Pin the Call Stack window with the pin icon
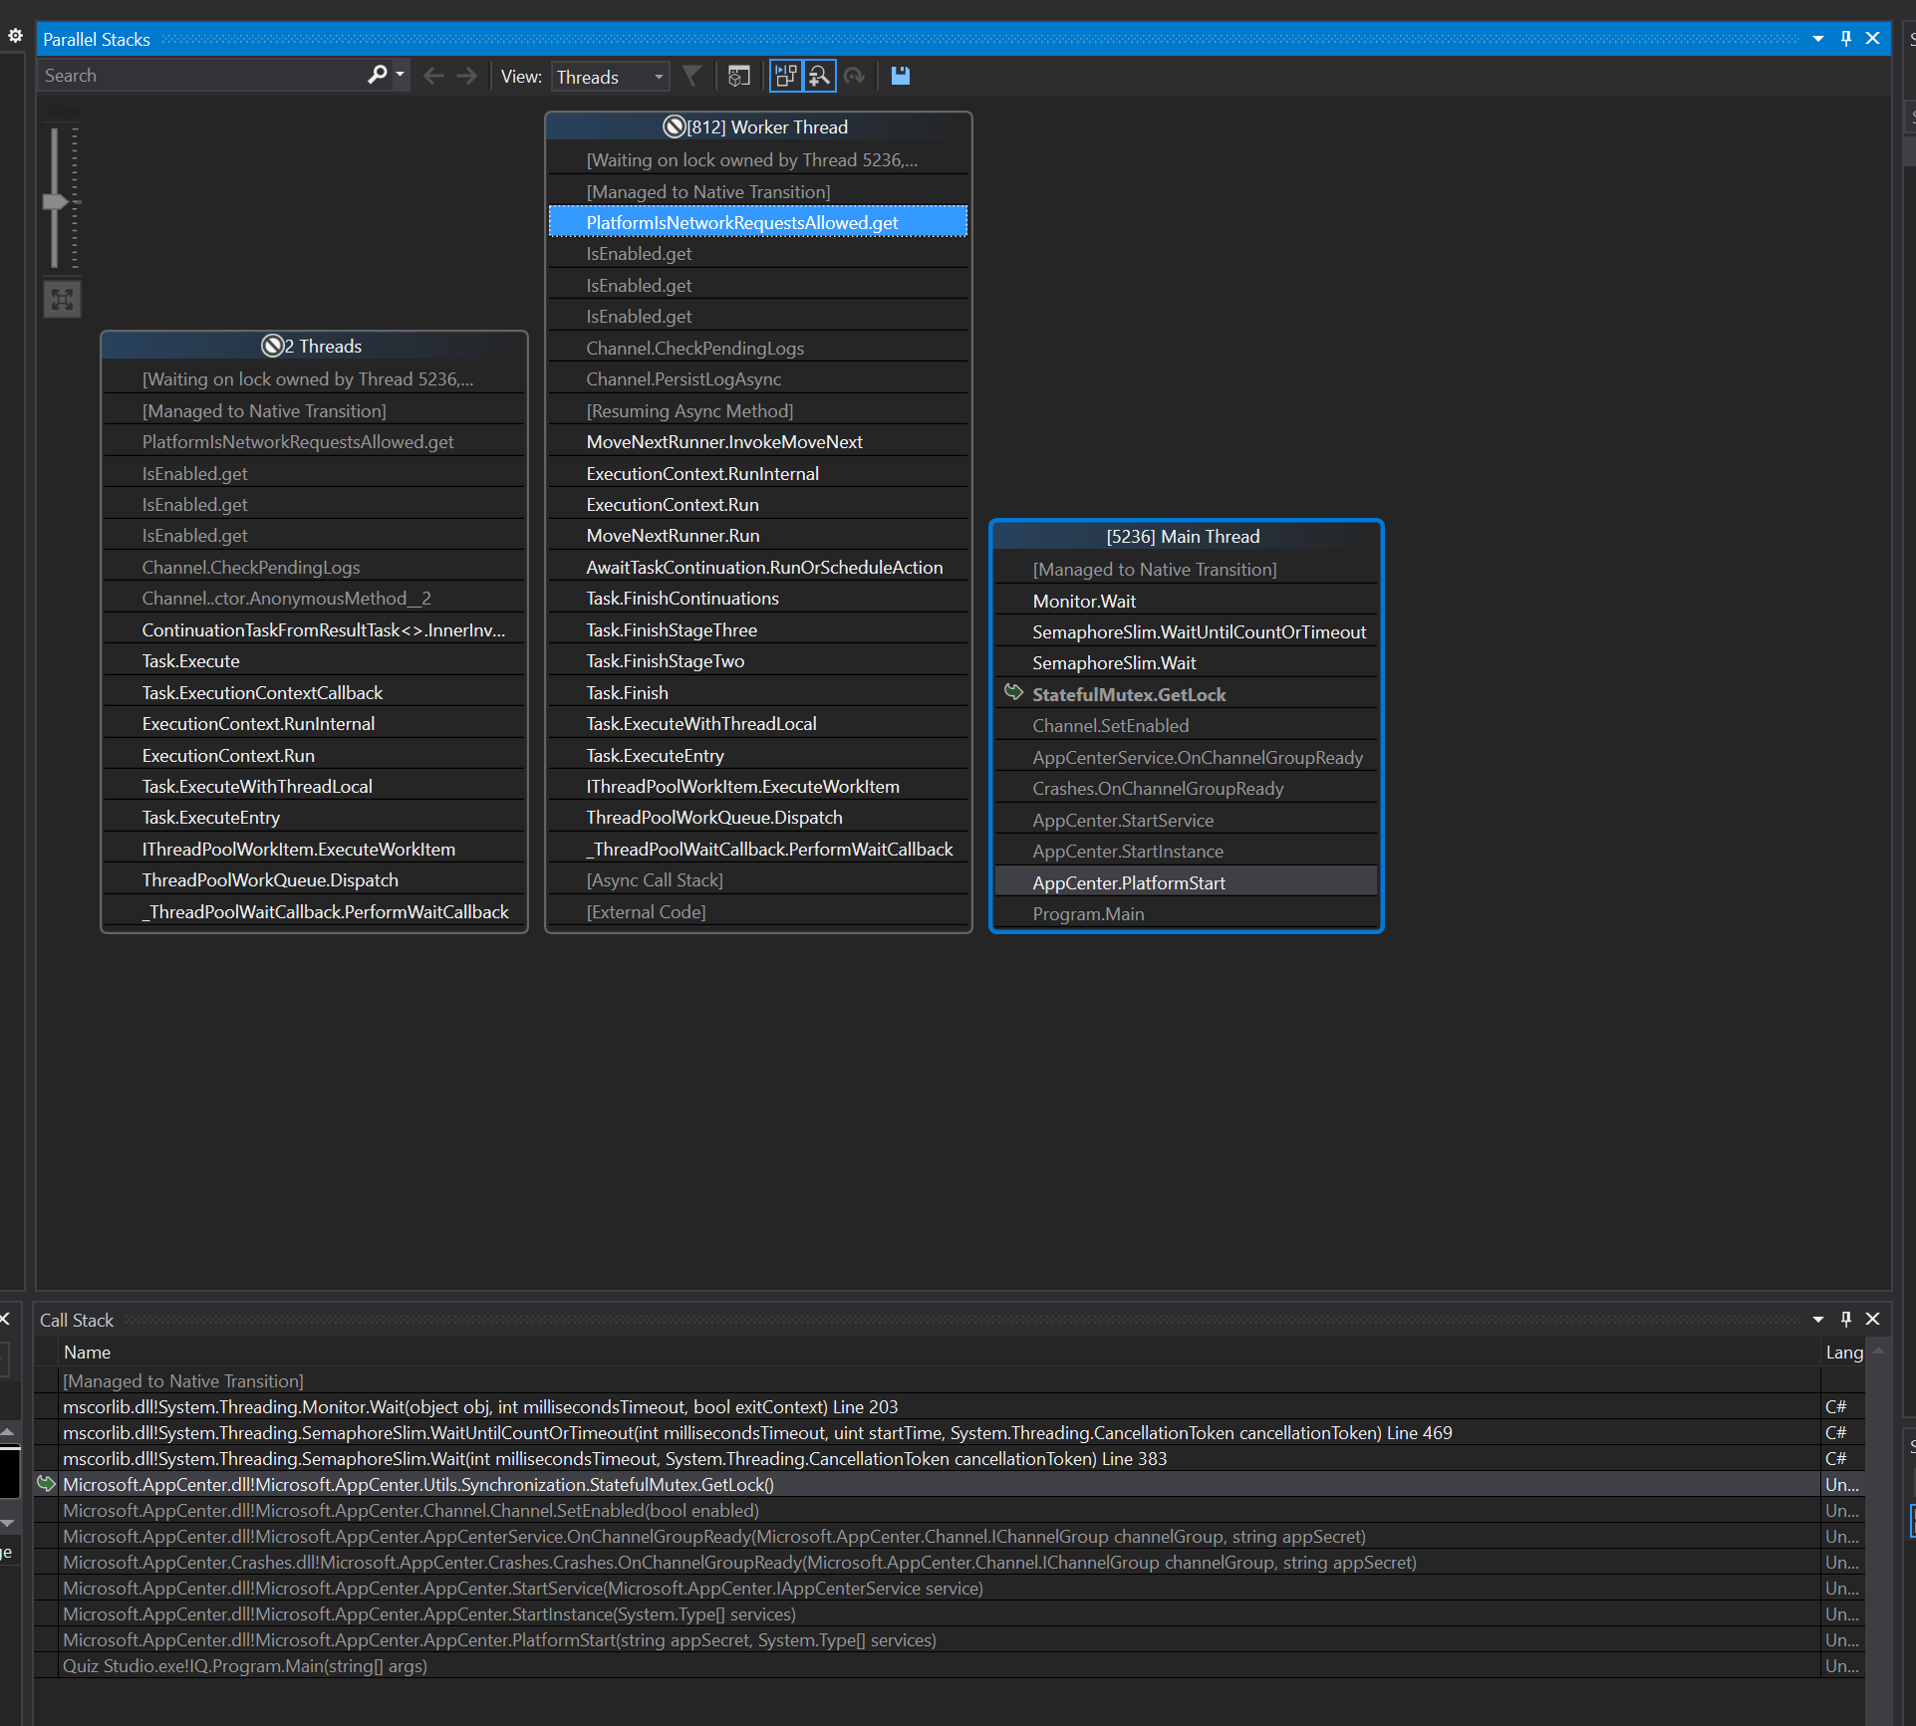This screenshot has height=1726, width=1916. (x=1845, y=1319)
